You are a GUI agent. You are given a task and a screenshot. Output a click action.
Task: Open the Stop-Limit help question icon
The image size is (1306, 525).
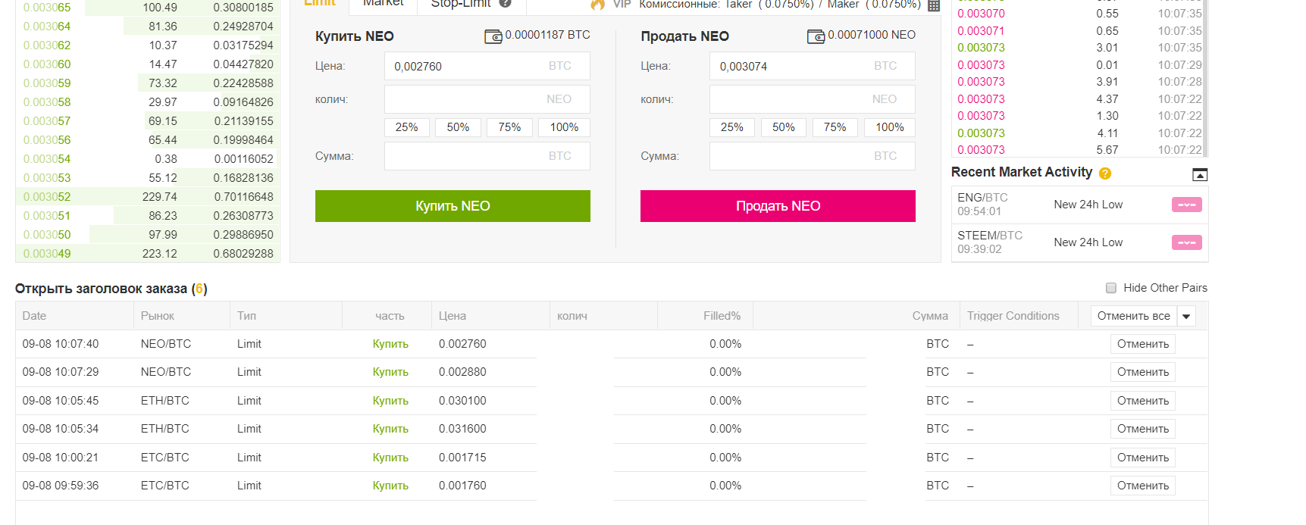click(x=506, y=3)
